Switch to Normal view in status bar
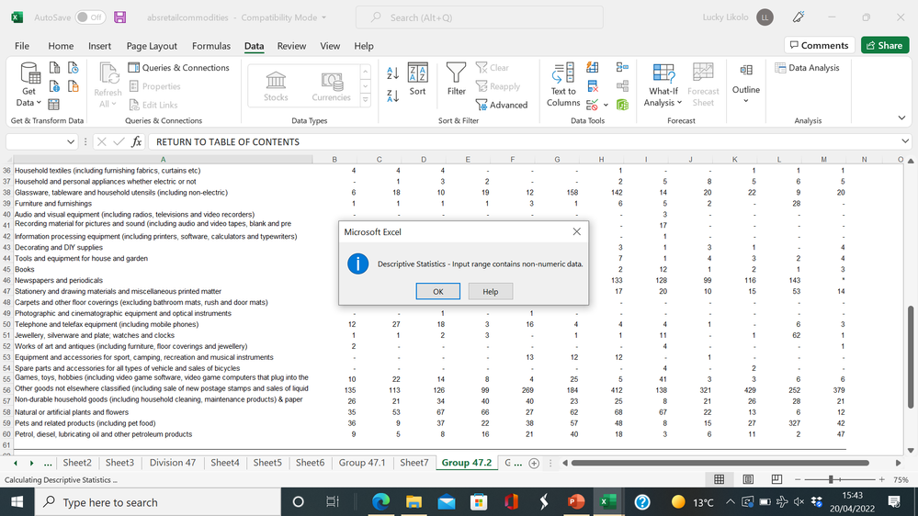This screenshot has width=918, height=516. pos(719,479)
